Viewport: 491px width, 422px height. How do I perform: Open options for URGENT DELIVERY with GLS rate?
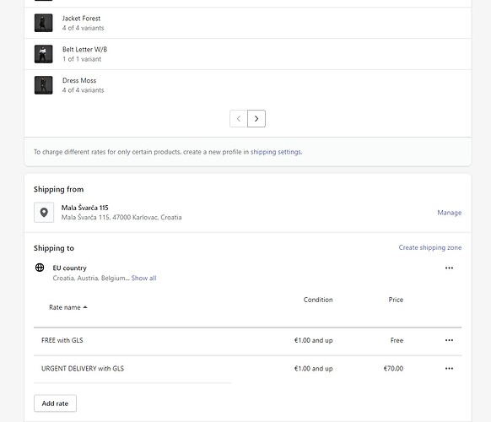point(449,369)
